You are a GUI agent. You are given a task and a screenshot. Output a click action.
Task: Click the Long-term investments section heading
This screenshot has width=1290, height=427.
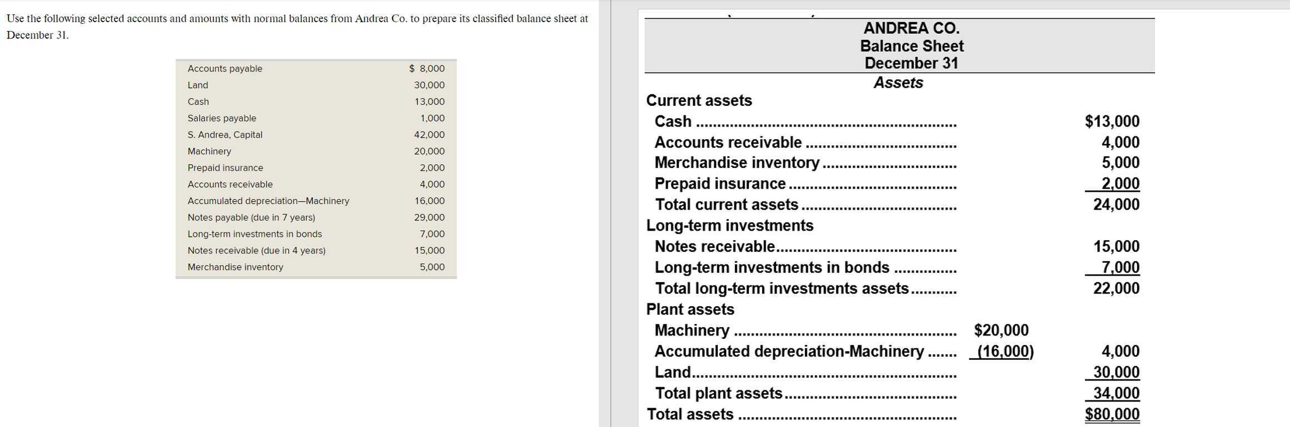coord(729,226)
